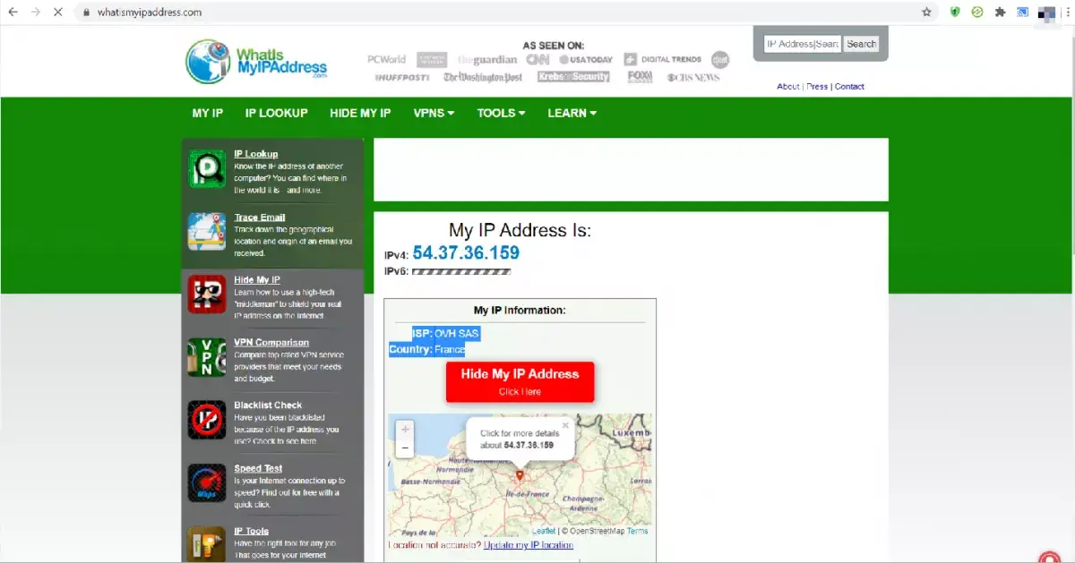Click the Search button

[x=862, y=44]
